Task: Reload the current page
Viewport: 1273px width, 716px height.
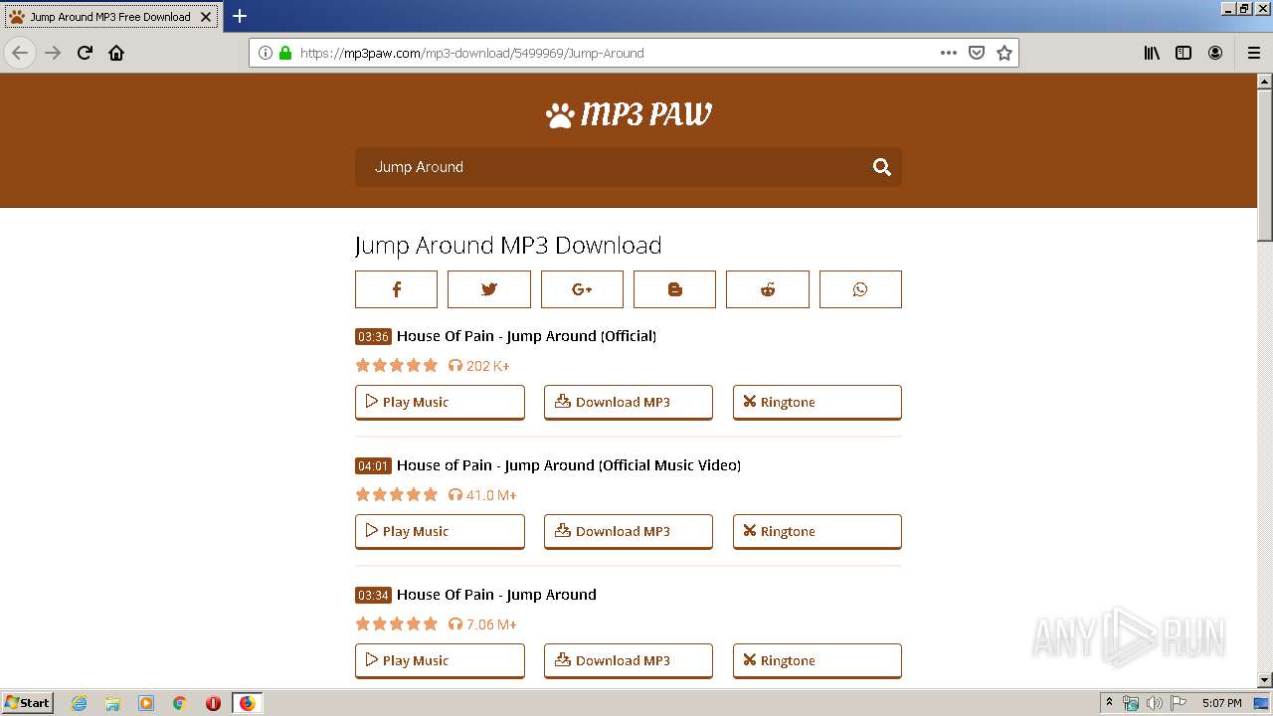Action: click(x=85, y=53)
